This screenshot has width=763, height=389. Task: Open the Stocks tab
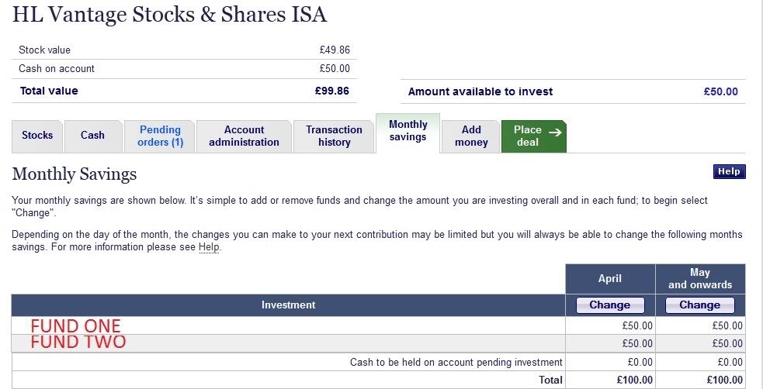click(x=37, y=136)
